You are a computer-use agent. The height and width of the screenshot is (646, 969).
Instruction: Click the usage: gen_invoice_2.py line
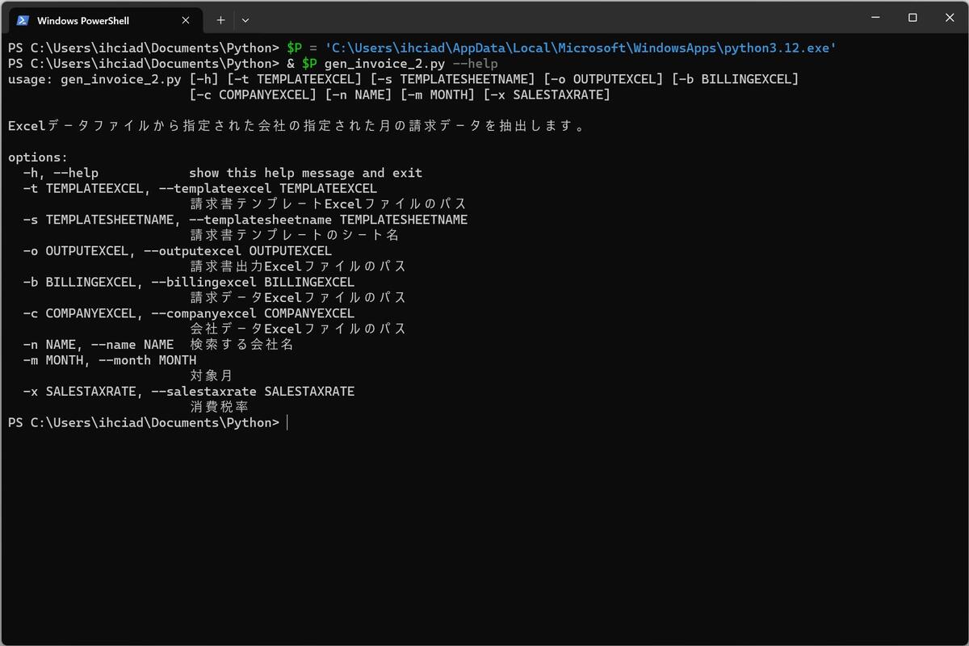point(403,79)
